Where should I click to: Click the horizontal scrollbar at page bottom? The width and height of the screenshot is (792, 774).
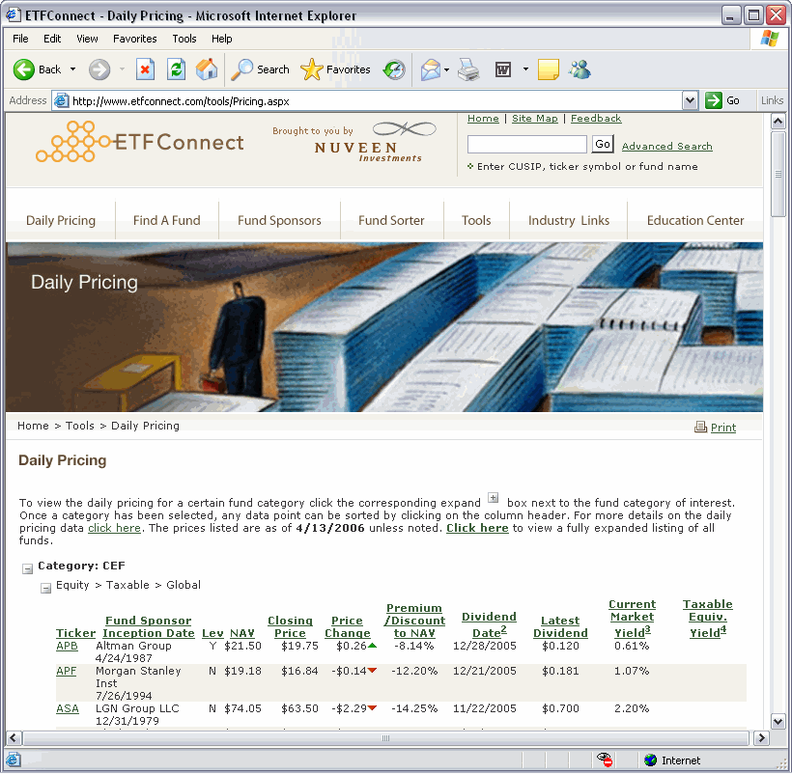tap(386, 738)
